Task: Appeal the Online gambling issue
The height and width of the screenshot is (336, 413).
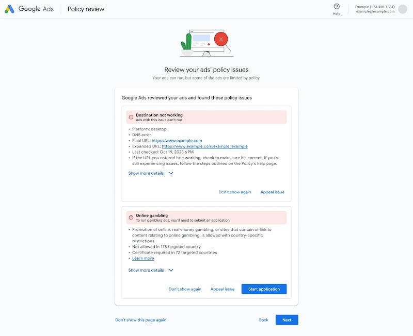Action: coord(222,289)
